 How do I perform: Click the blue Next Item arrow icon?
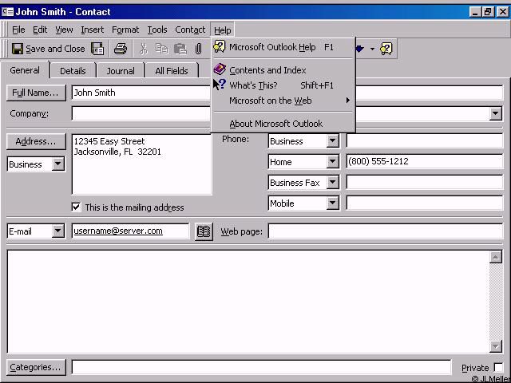[x=360, y=49]
